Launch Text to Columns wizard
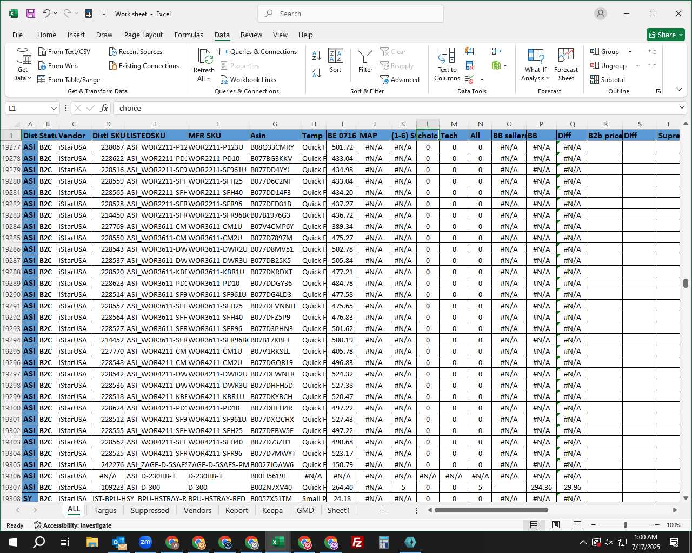Viewport: 692px width, 553px height. 447,65
